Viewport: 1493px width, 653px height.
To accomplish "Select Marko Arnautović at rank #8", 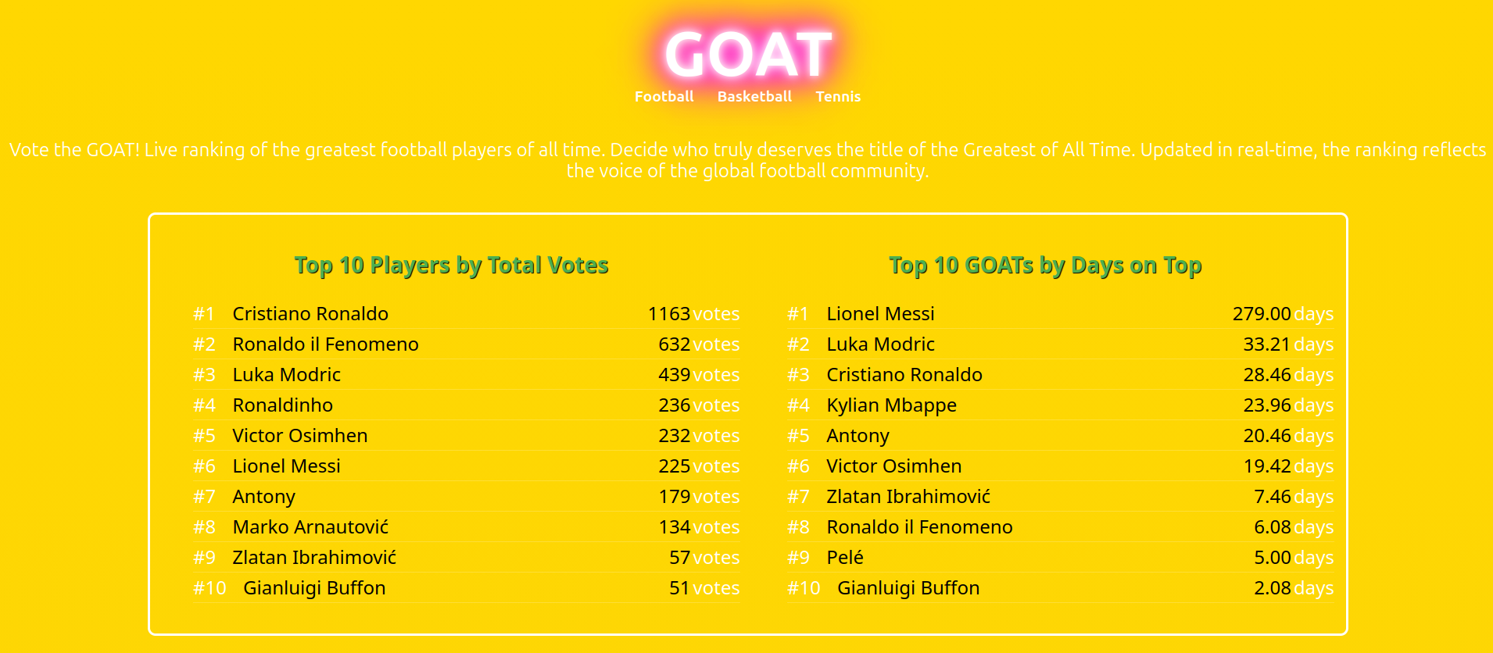I will coord(310,526).
